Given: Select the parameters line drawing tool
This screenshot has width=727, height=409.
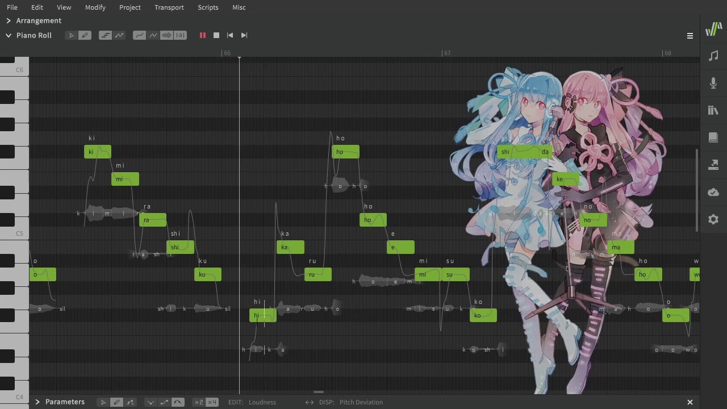Looking at the screenshot, I should point(130,402).
